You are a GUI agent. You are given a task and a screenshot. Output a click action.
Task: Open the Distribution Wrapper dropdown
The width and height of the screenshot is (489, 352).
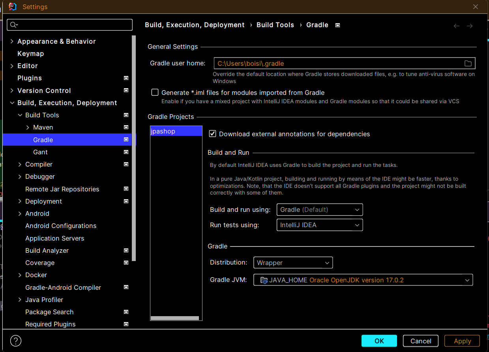click(293, 263)
